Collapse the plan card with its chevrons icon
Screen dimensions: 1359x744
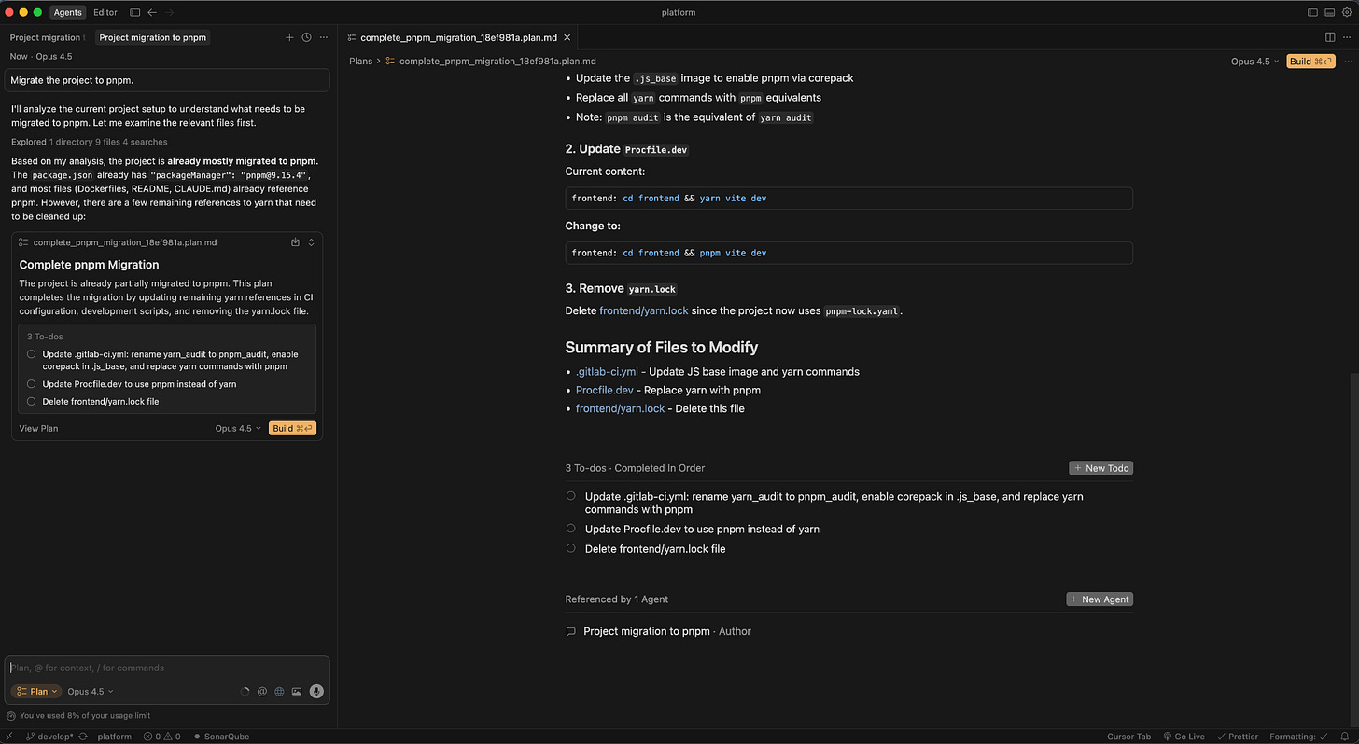coord(312,242)
